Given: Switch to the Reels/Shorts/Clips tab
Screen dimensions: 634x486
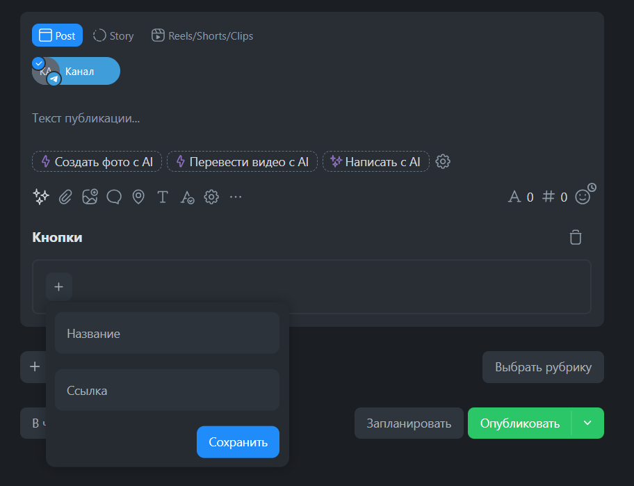Looking at the screenshot, I should [202, 35].
